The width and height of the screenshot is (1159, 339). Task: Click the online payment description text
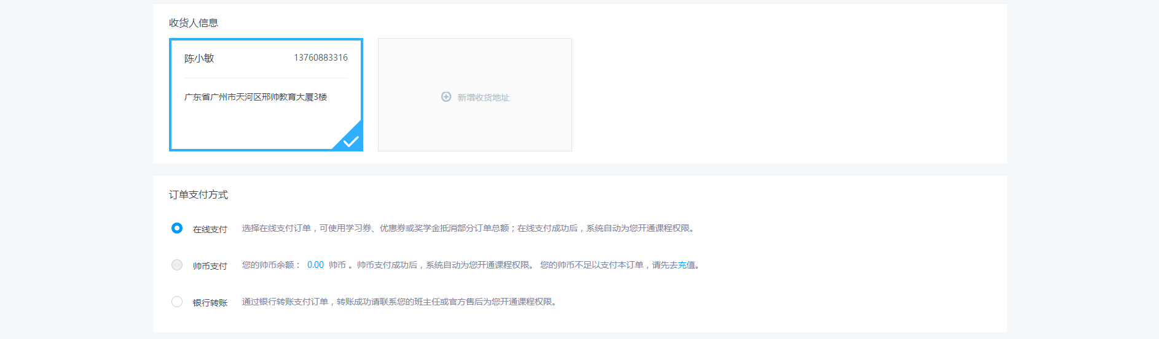pyautogui.click(x=468, y=228)
